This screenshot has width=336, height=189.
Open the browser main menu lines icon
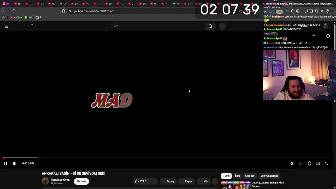(332, 11)
